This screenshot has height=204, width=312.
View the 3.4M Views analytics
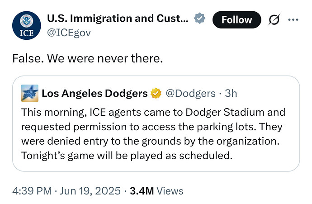tap(156, 191)
